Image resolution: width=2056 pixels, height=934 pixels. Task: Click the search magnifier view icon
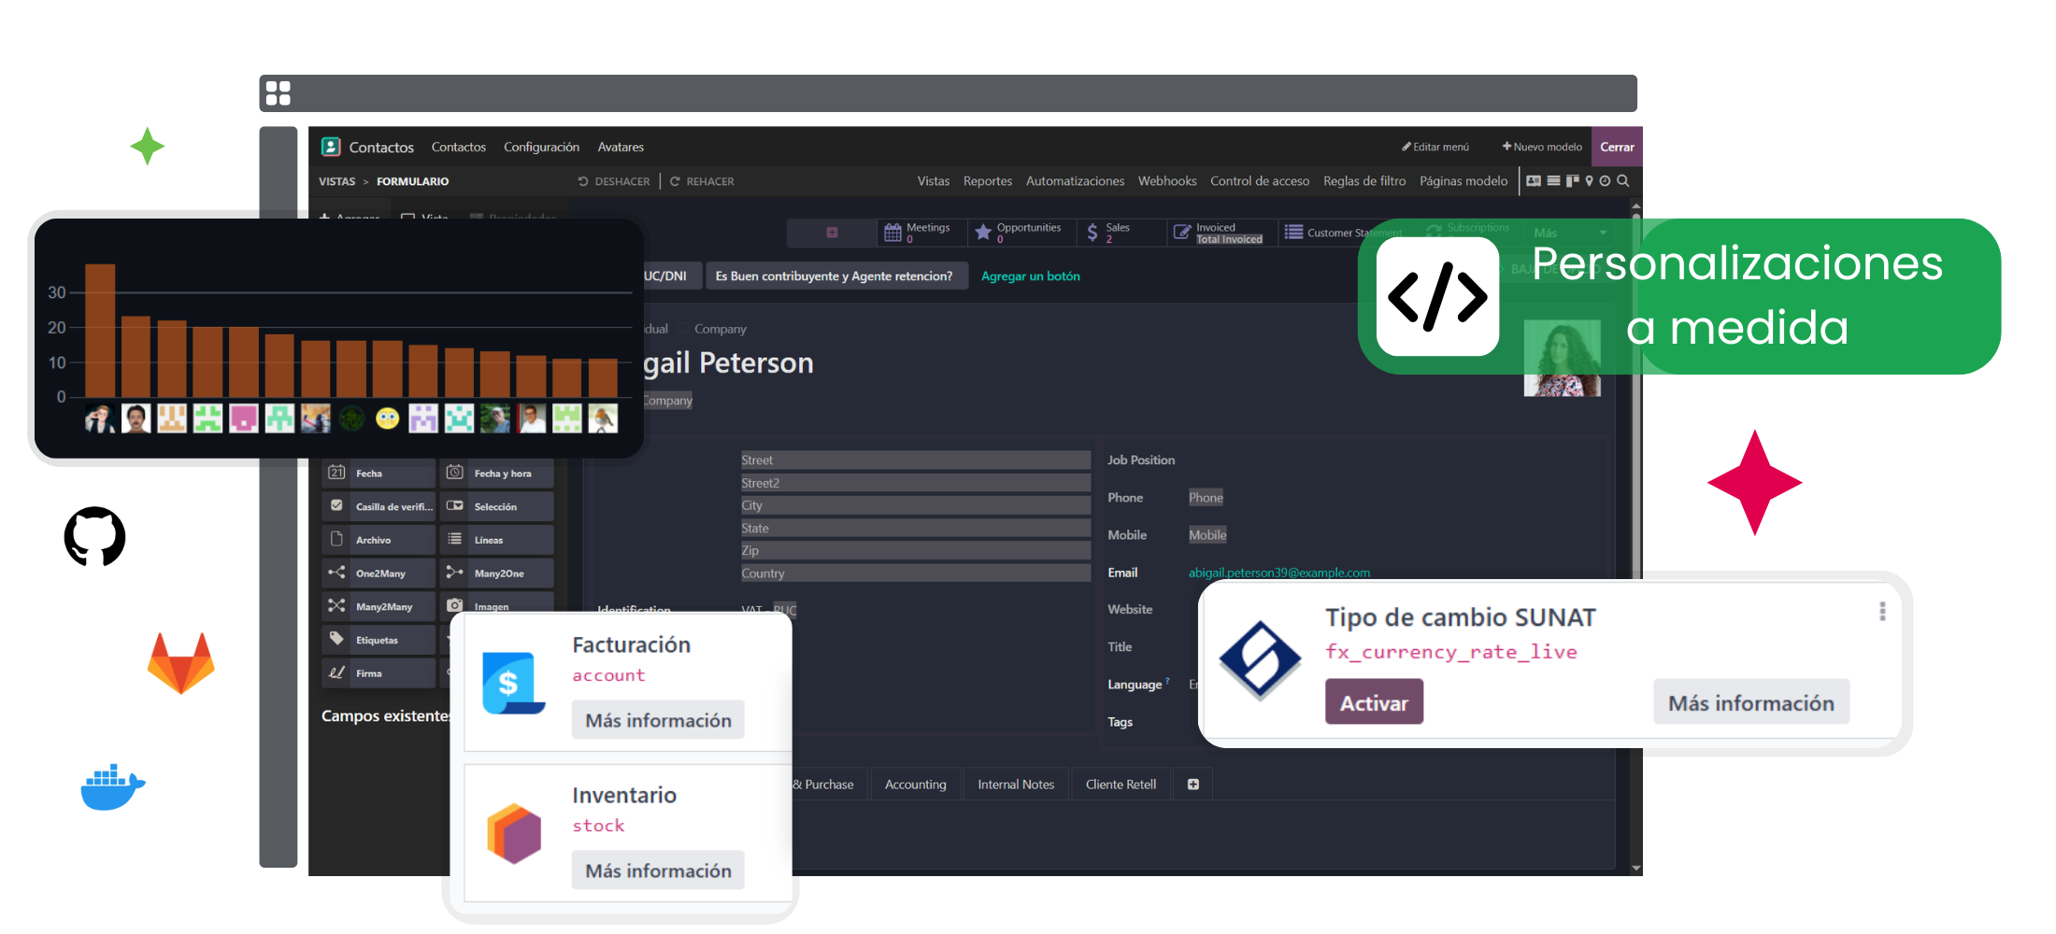(x=1623, y=181)
